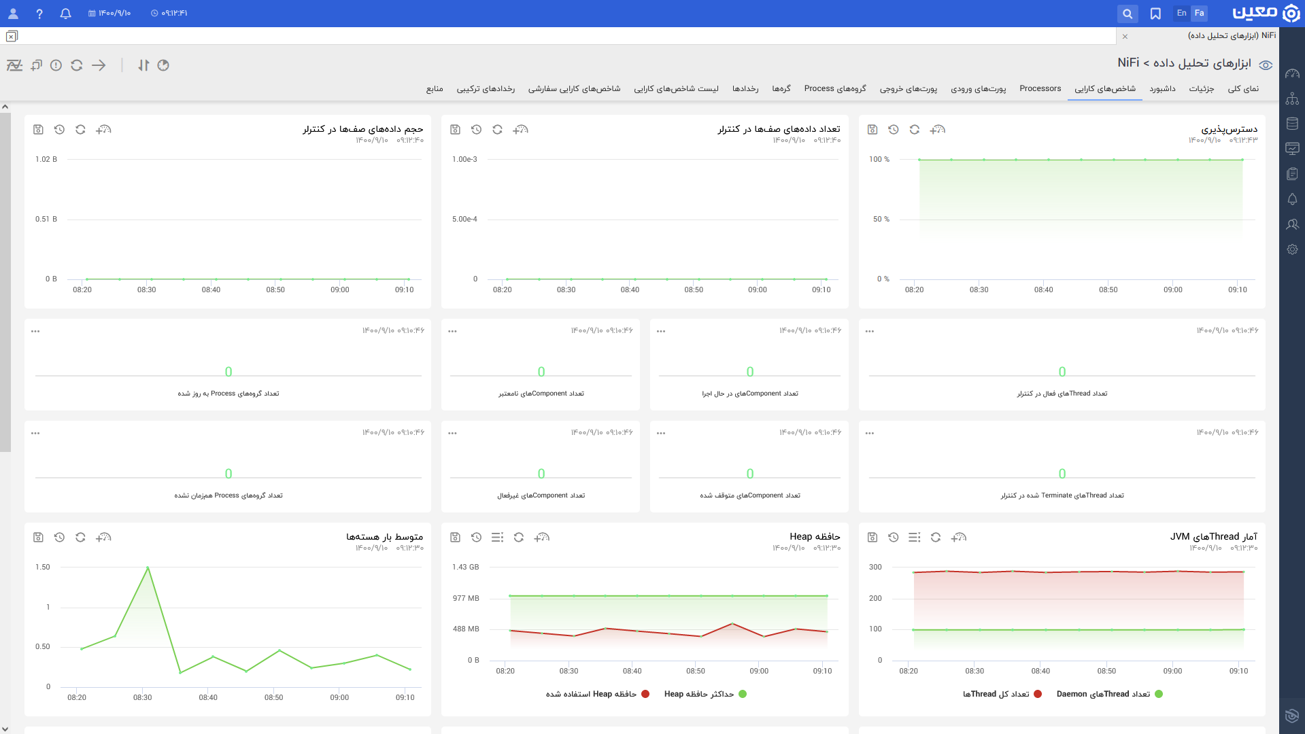
Task: Click alarm bell icon in right sidebar
Action: 1292,199
